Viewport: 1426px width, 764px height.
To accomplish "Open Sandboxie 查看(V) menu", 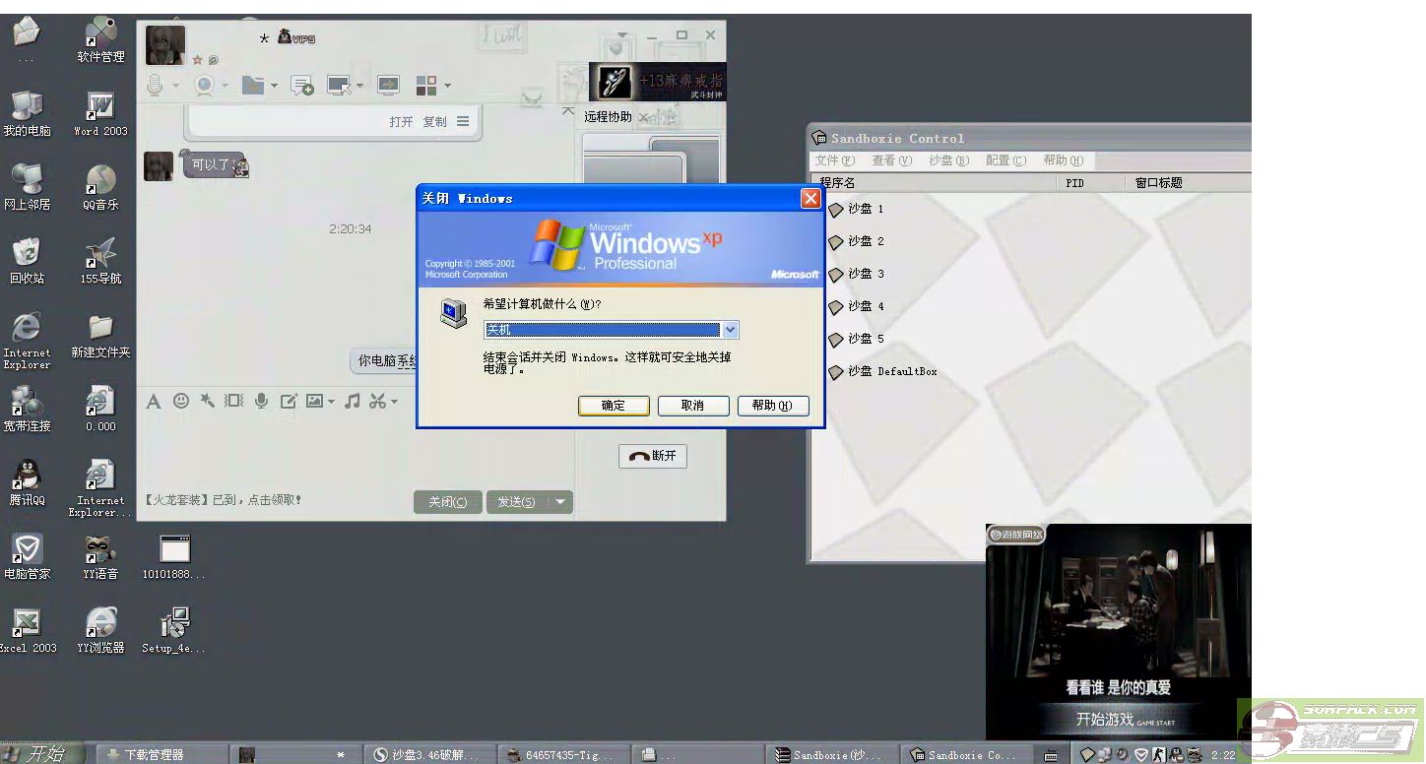I will [891, 160].
